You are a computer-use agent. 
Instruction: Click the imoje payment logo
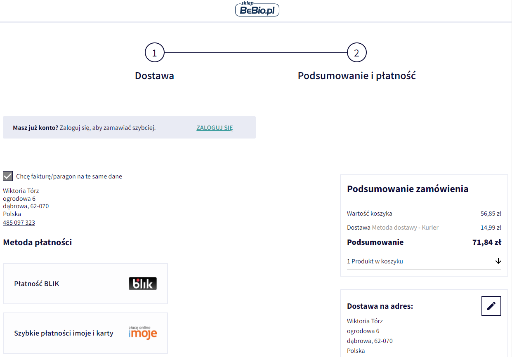142,333
